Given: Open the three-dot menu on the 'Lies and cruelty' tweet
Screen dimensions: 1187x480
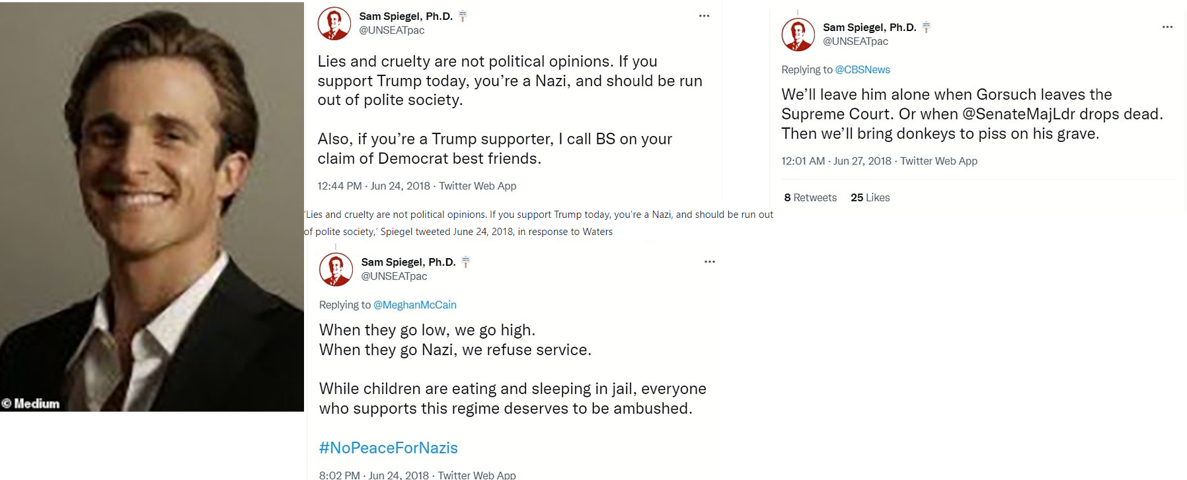Looking at the screenshot, I should 704,16.
